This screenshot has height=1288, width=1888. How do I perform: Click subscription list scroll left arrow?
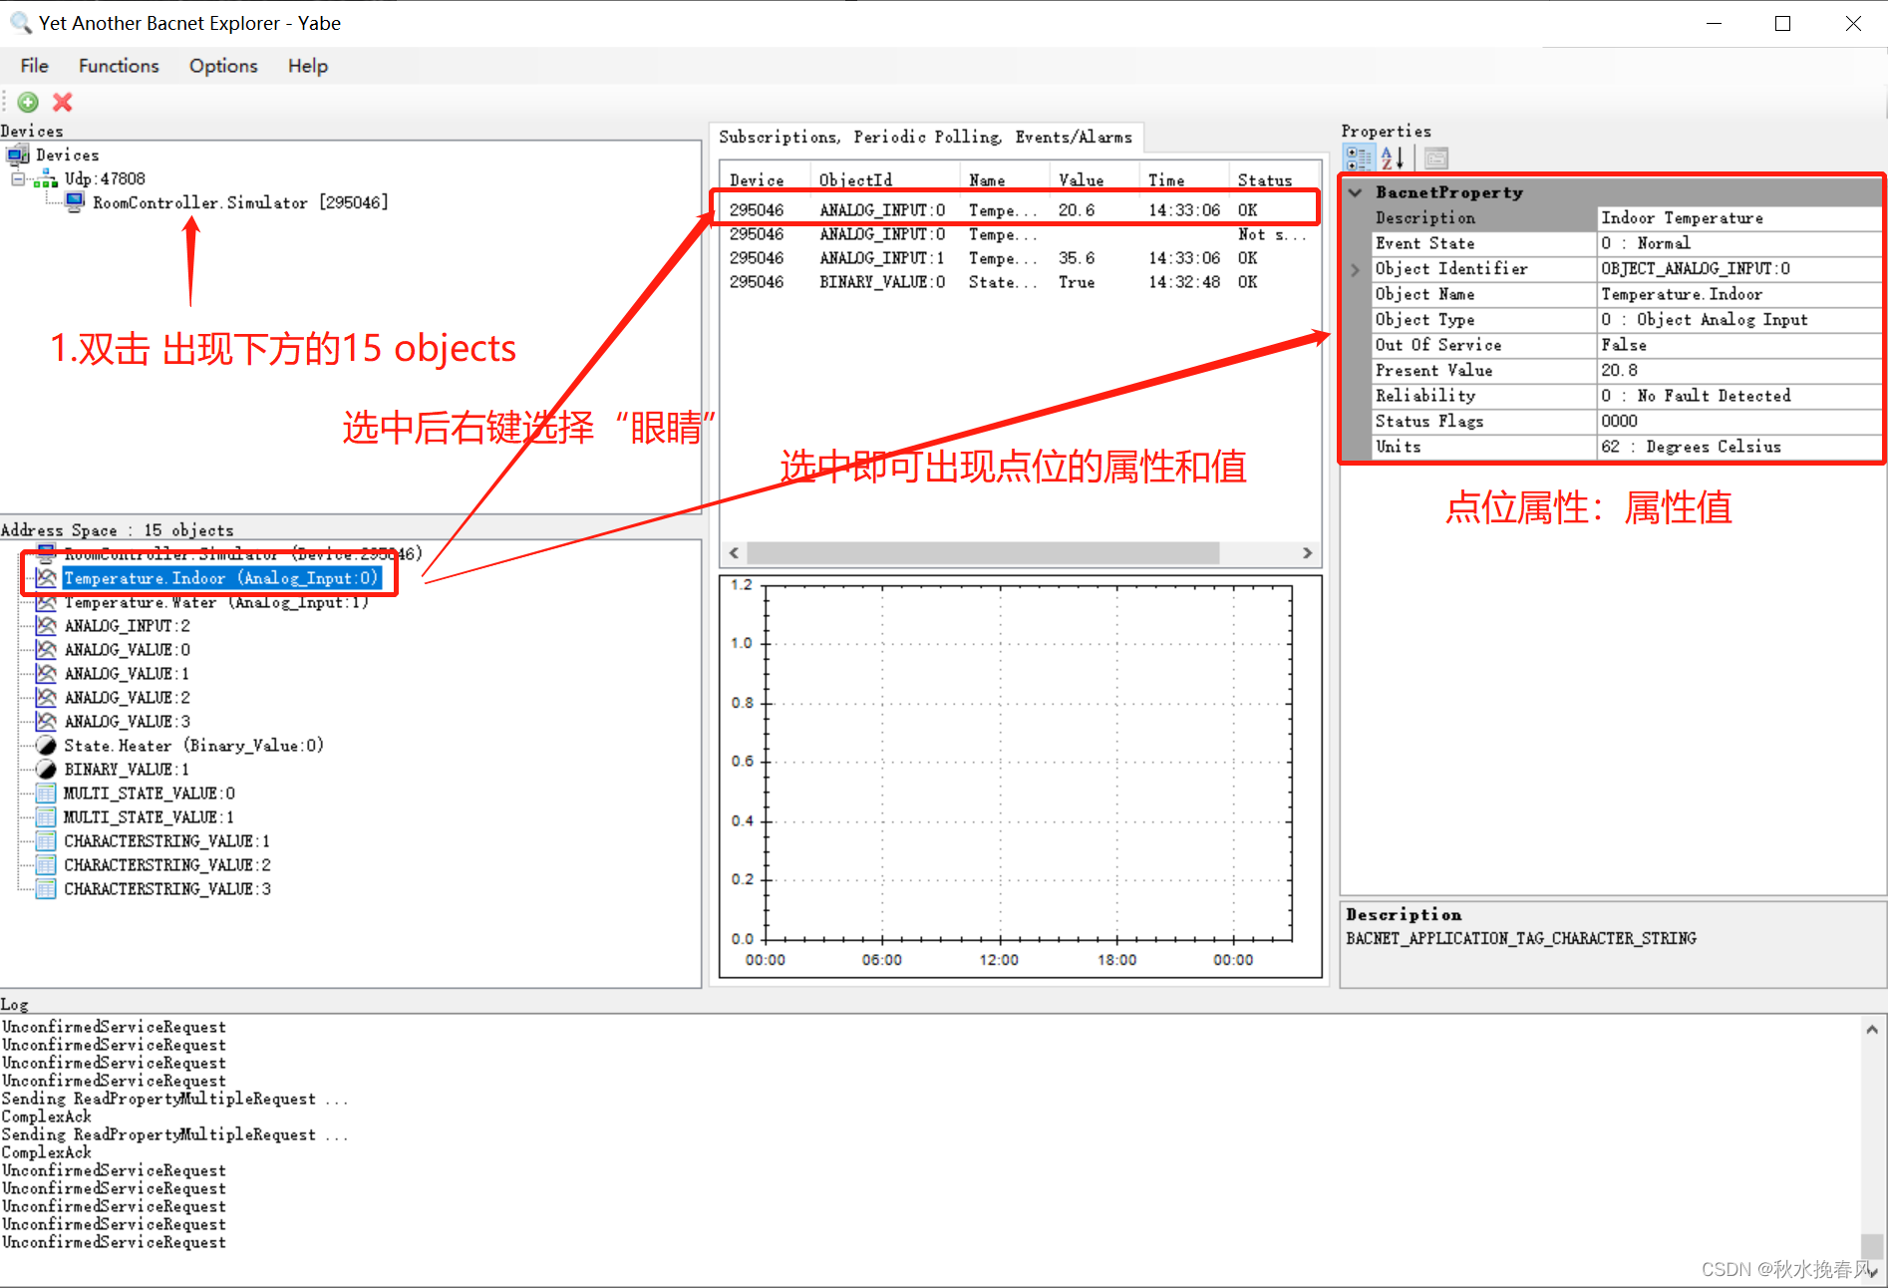tap(734, 553)
